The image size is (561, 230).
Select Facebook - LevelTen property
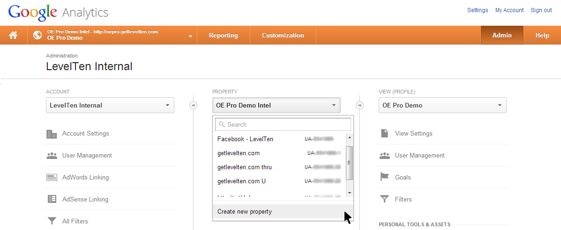279,139
